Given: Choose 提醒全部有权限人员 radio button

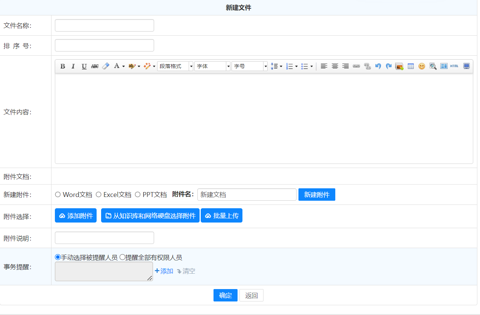Looking at the screenshot, I should (x=122, y=257).
